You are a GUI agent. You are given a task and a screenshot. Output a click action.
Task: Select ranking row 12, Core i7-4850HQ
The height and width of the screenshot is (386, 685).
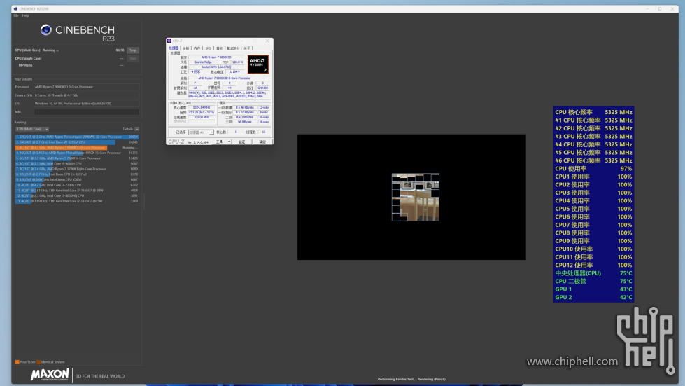click(77, 196)
